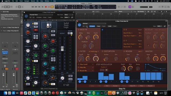The width and height of the screenshot is (171, 96).
Task: Select step 6 circle in step modulator
Action: tap(106, 82)
